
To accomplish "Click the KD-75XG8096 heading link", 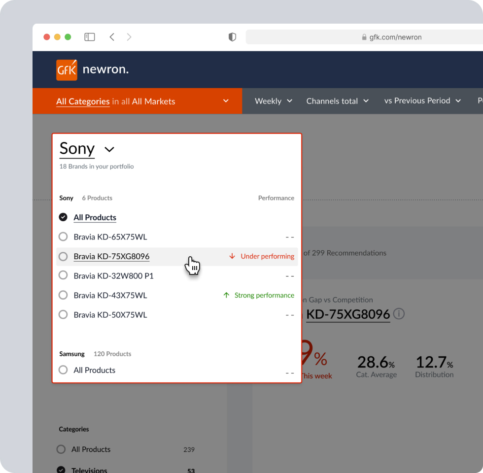I will (x=348, y=314).
